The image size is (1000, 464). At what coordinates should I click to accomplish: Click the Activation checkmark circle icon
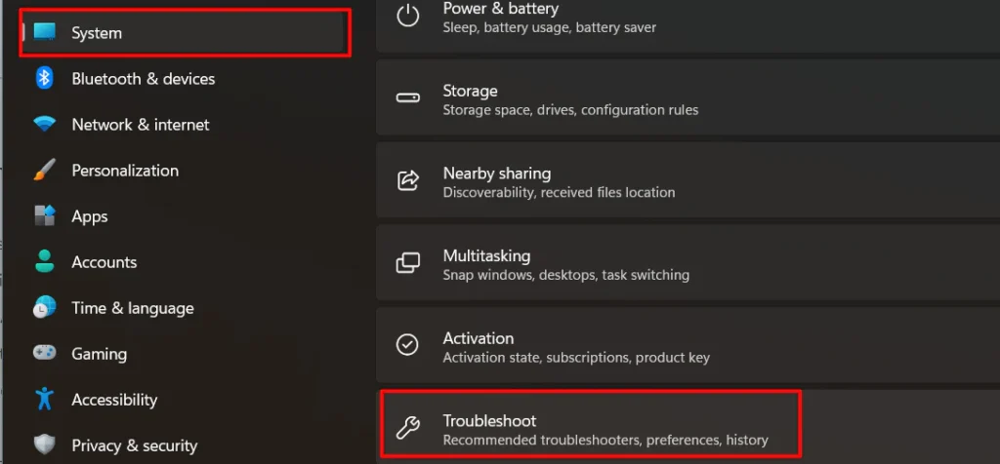407,344
